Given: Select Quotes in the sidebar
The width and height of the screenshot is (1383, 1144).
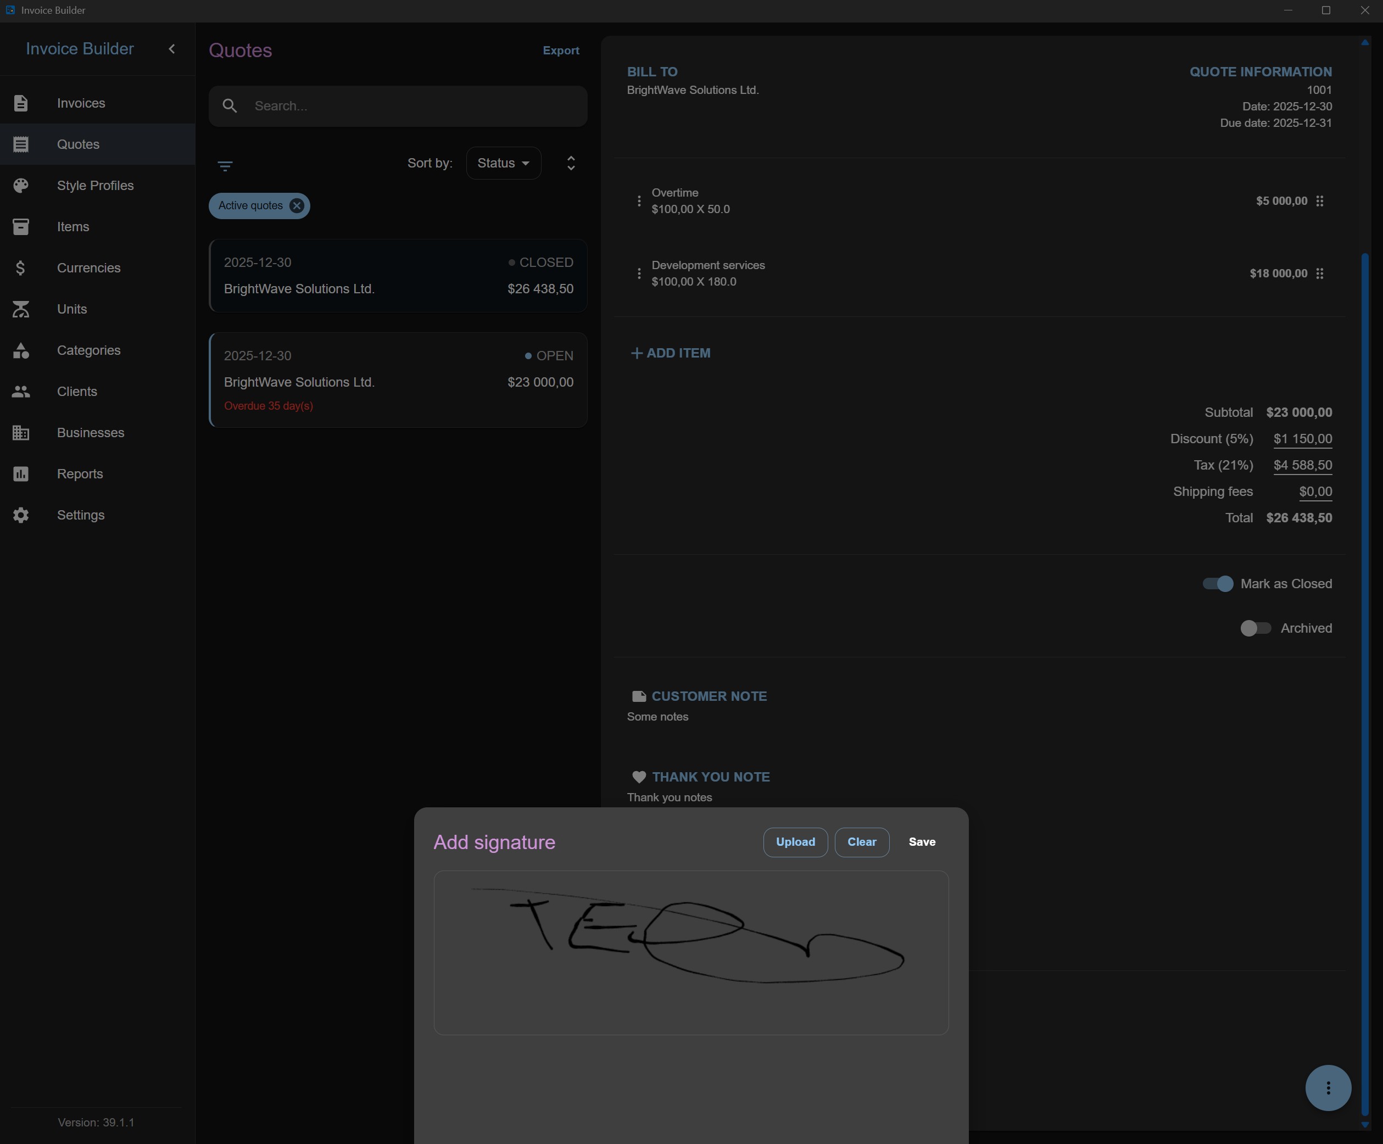Looking at the screenshot, I should (x=97, y=144).
